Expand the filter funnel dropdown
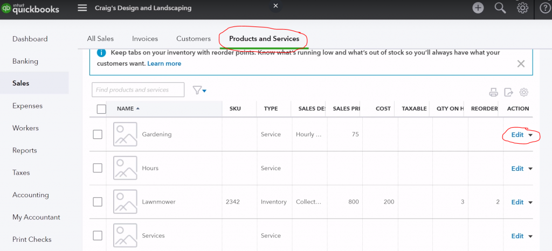The height and width of the screenshot is (251, 552). (x=199, y=90)
